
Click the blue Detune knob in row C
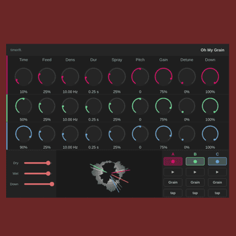(187, 134)
